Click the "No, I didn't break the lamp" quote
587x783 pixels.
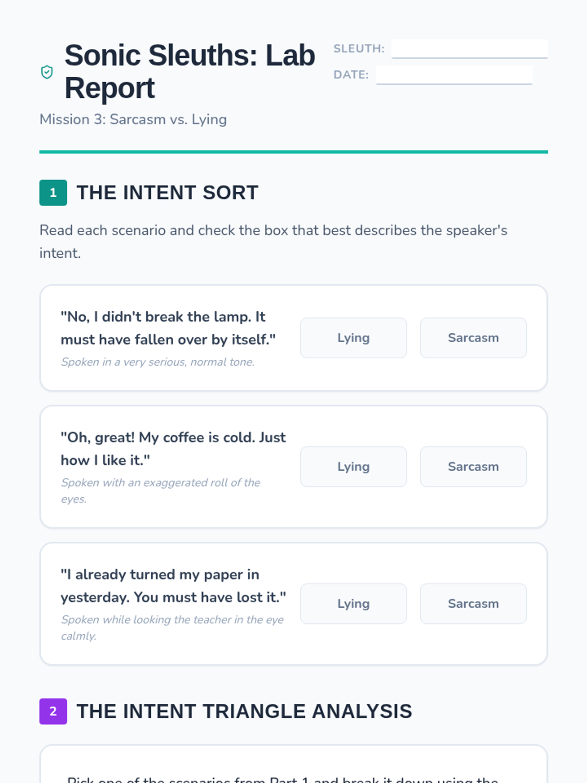click(x=168, y=328)
